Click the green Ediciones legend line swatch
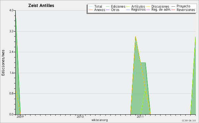199x123 pixels. click(107, 7)
